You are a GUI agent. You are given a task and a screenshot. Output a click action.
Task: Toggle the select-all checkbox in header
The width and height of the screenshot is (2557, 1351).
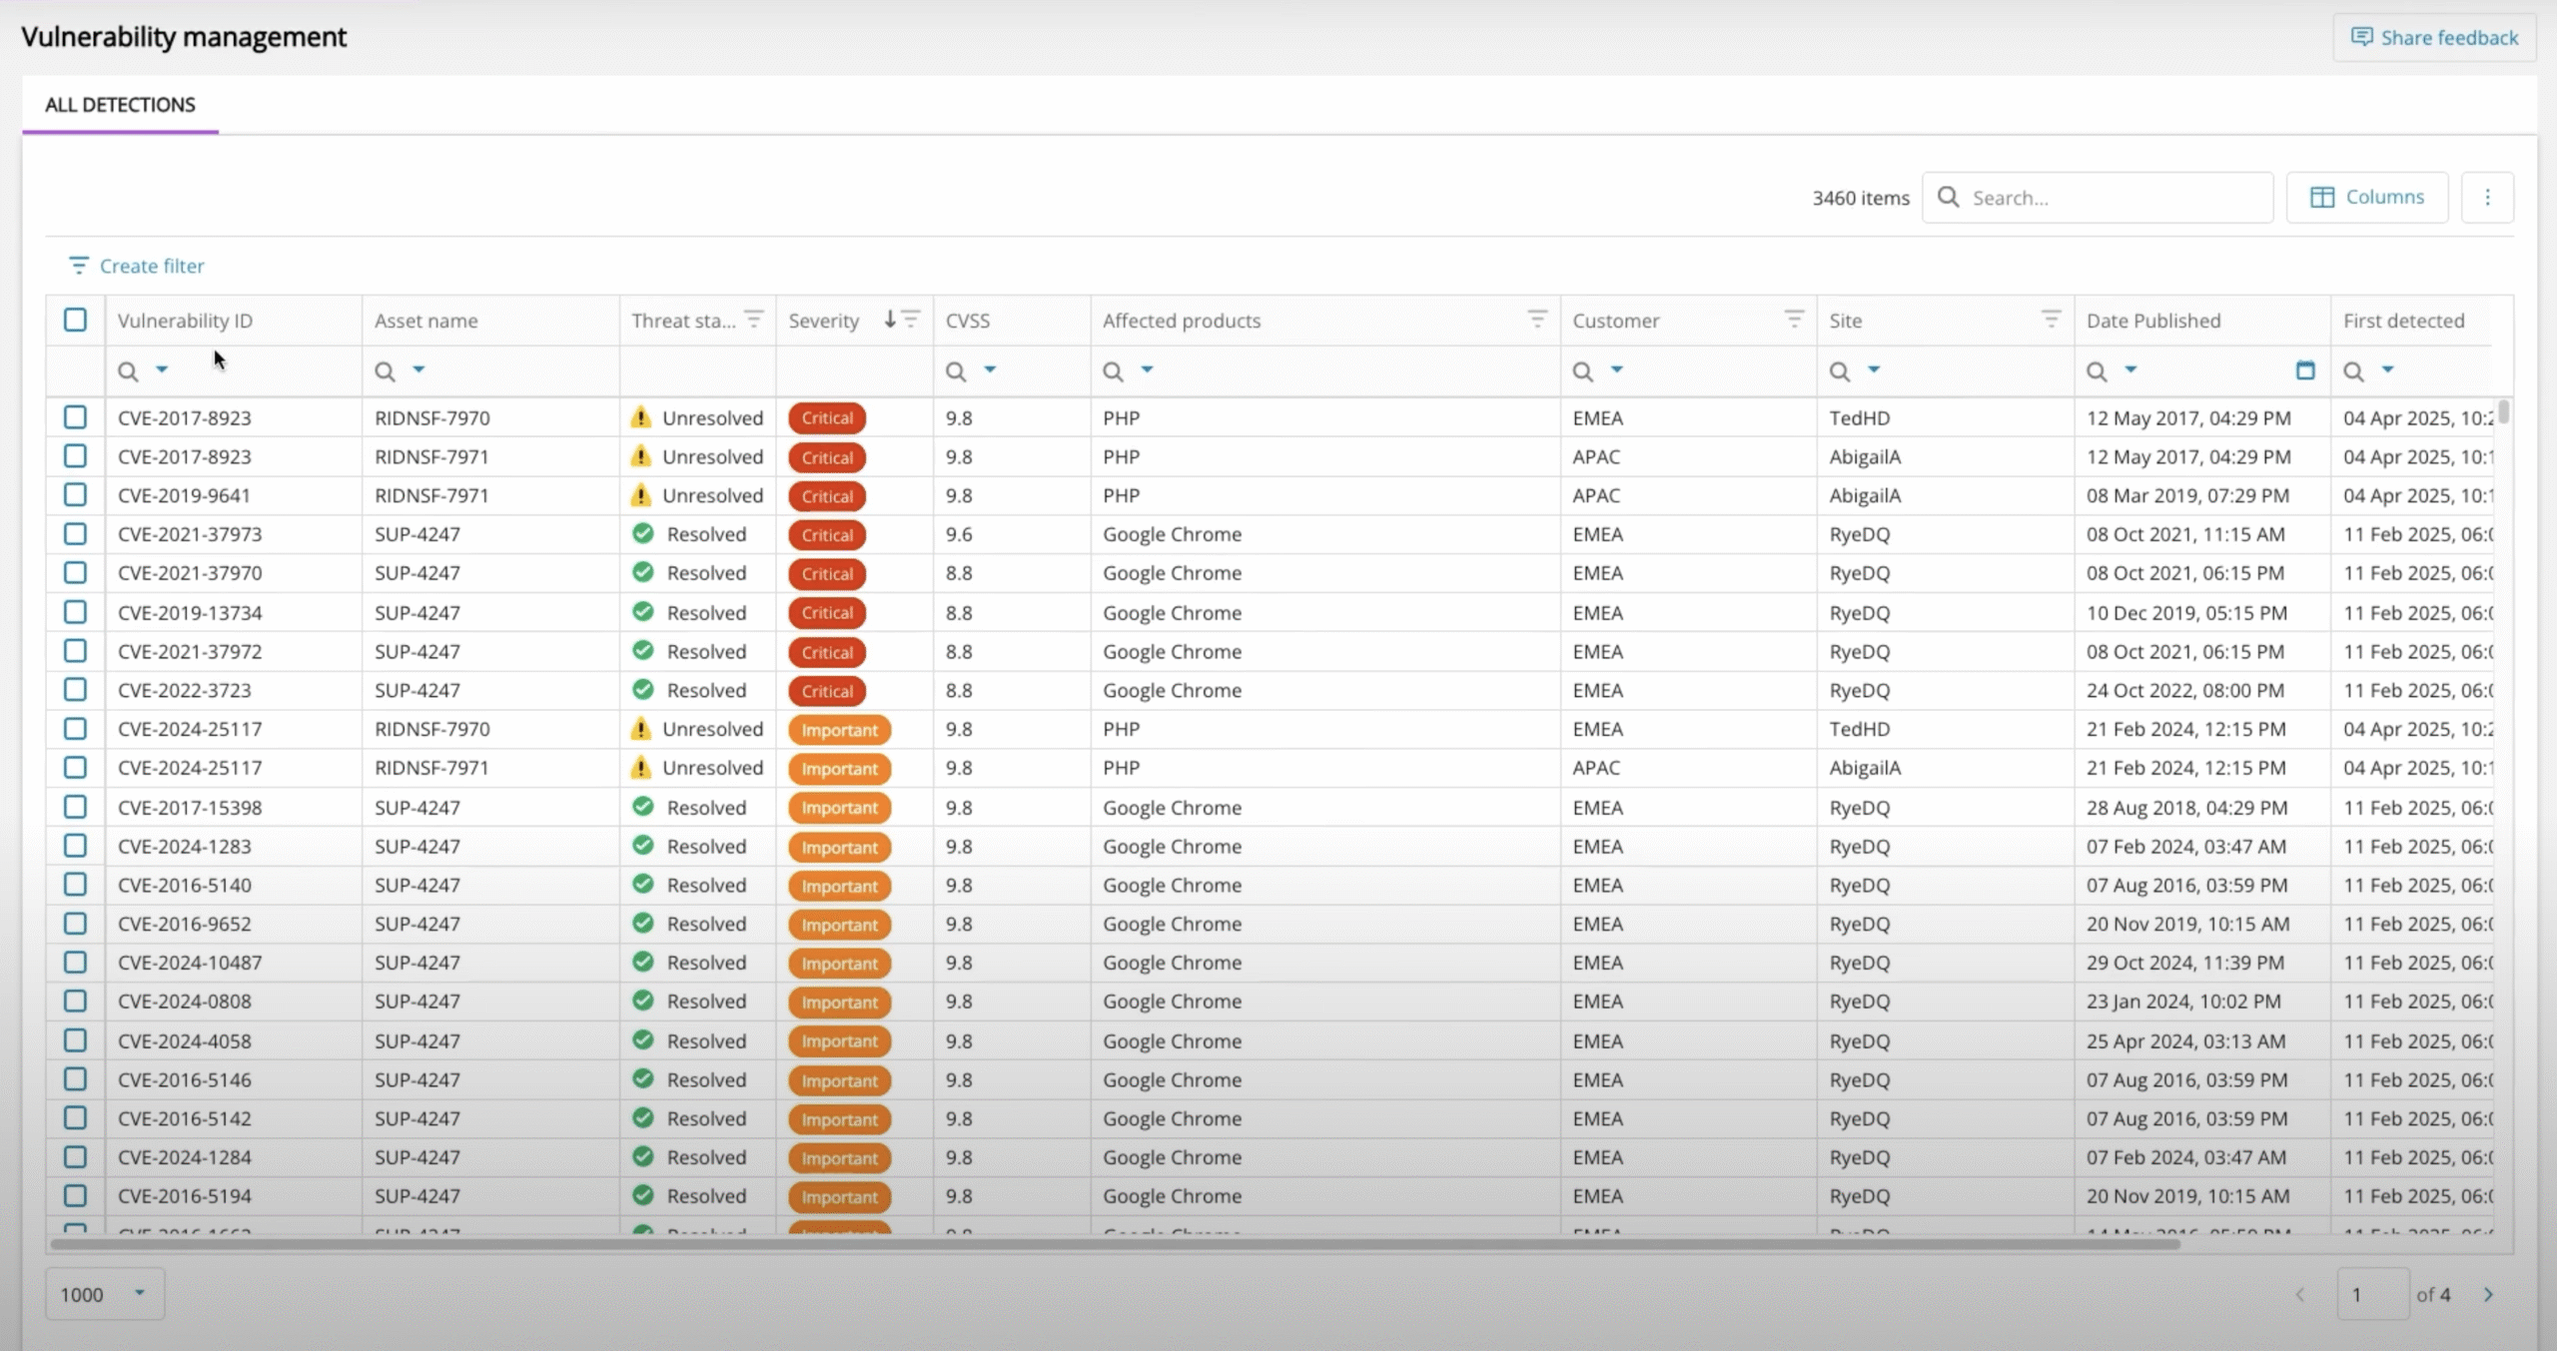tap(75, 320)
